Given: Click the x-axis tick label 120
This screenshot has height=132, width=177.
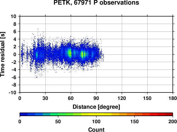Looking at the screenshot, I should (122, 98).
